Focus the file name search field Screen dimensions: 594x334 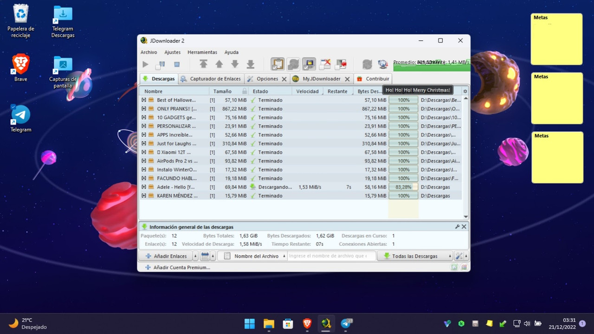click(x=331, y=256)
